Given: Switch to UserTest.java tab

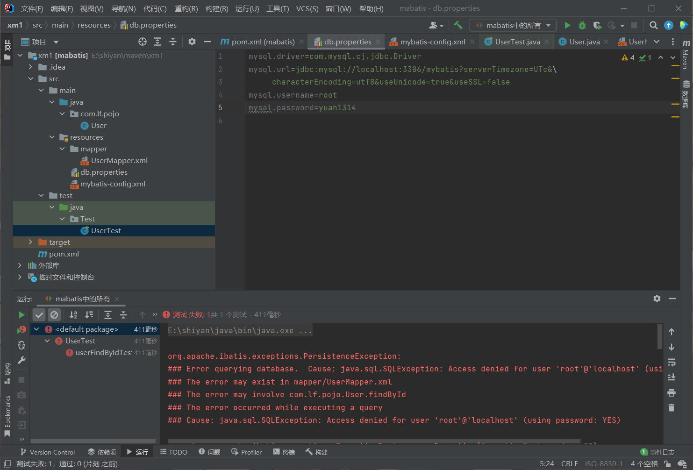Looking at the screenshot, I should [x=517, y=42].
